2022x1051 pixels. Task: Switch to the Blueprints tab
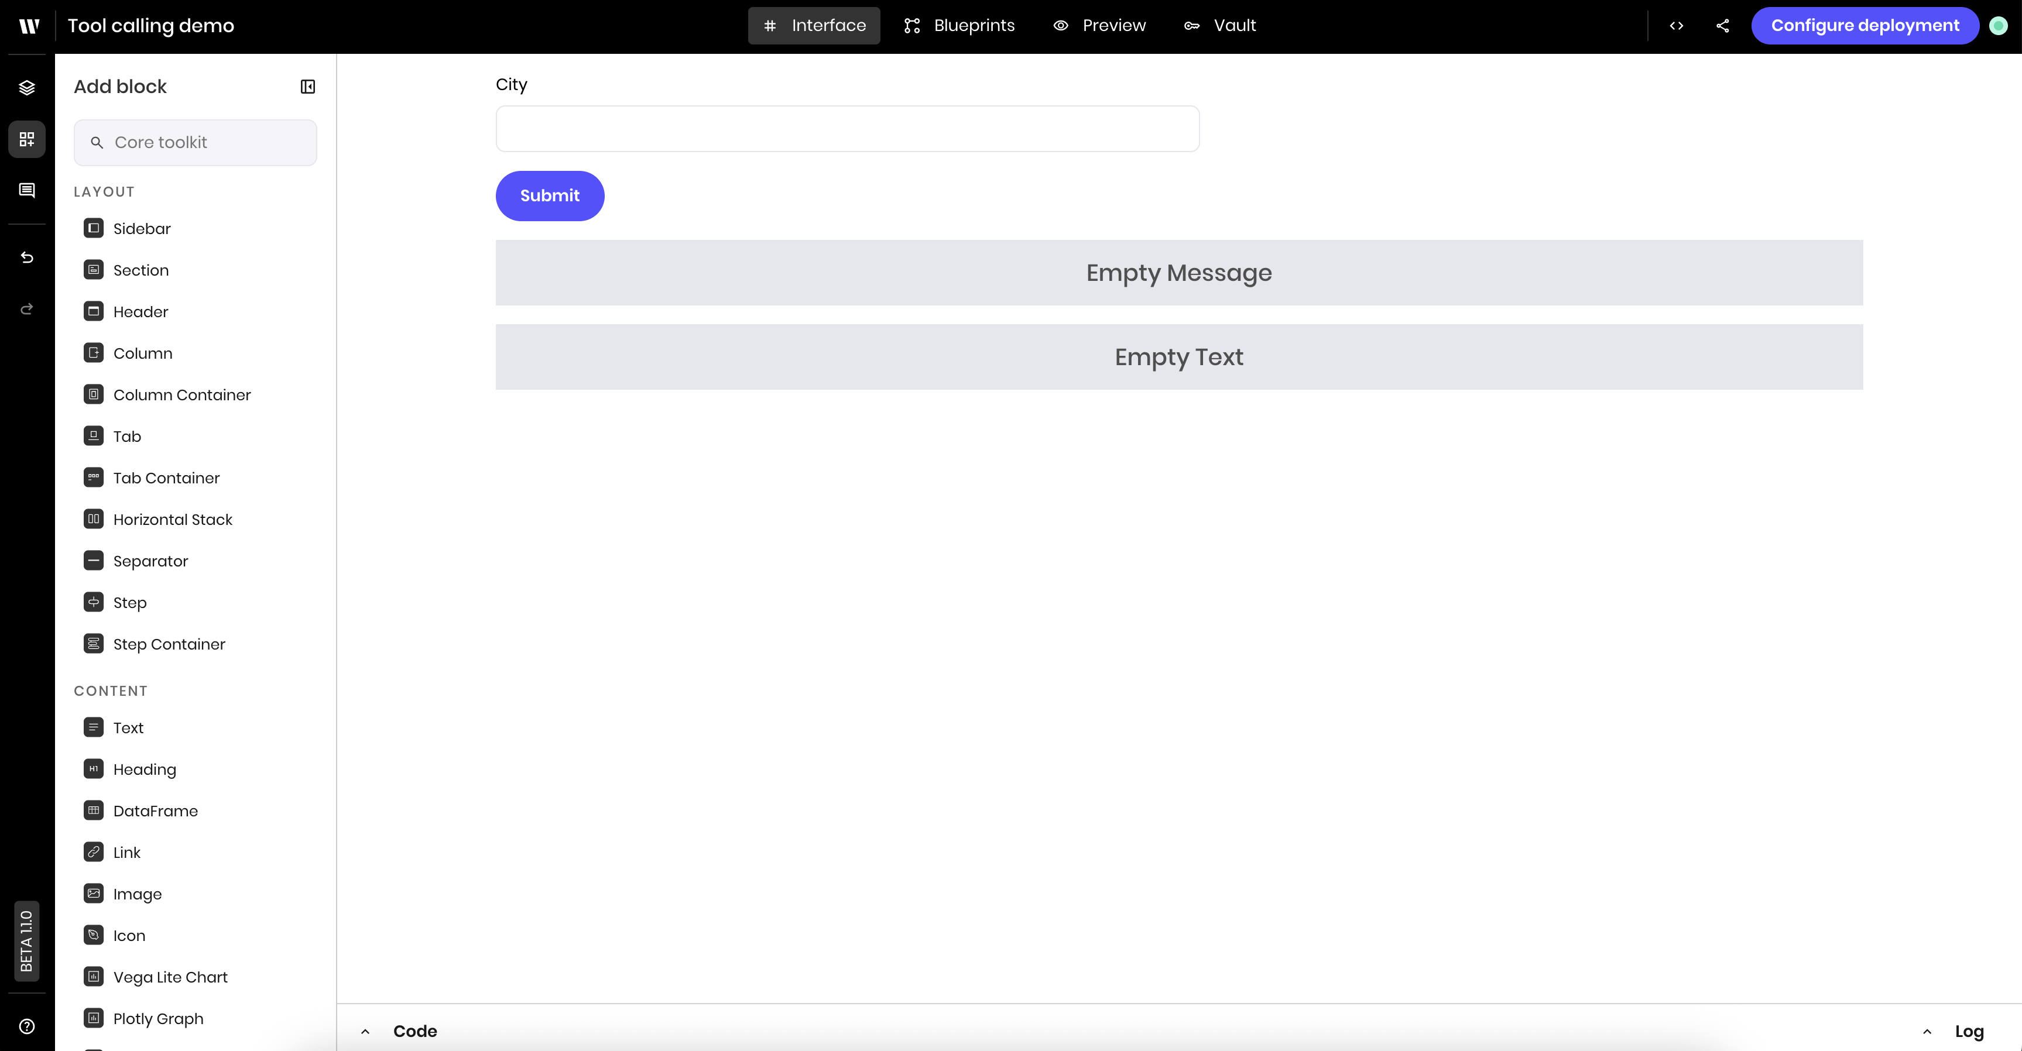coord(958,26)
